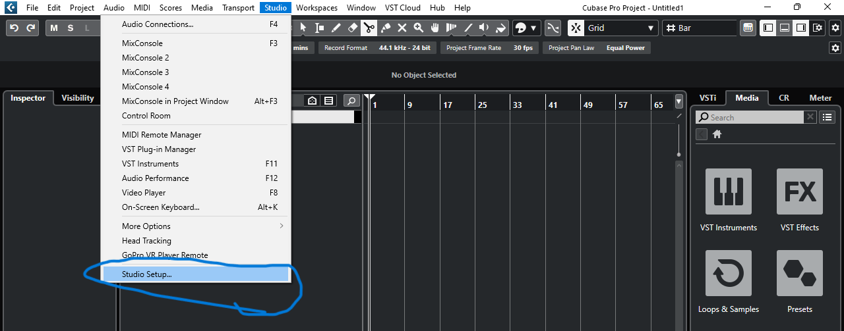This screenshot has width=844, height=331.
Task: Select the Erase tool
Action: pyautogui.click(x=352, y=28)
